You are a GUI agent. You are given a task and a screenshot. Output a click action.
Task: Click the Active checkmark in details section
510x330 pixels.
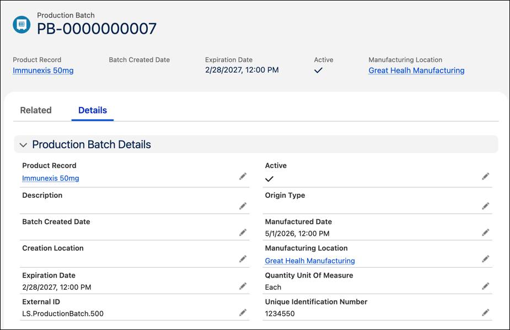click(269, 179)
